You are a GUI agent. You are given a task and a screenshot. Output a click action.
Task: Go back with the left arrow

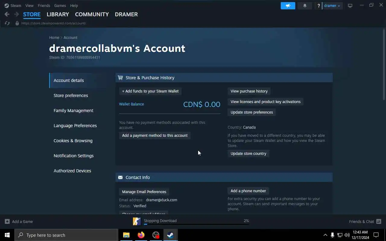pos(7,14)
